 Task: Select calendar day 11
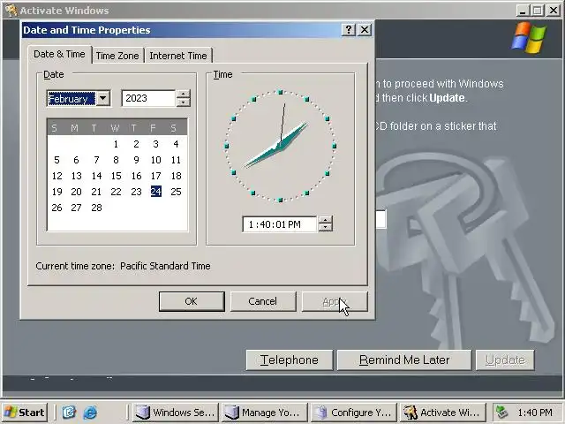pyautogui.click(x=176, y=160)
